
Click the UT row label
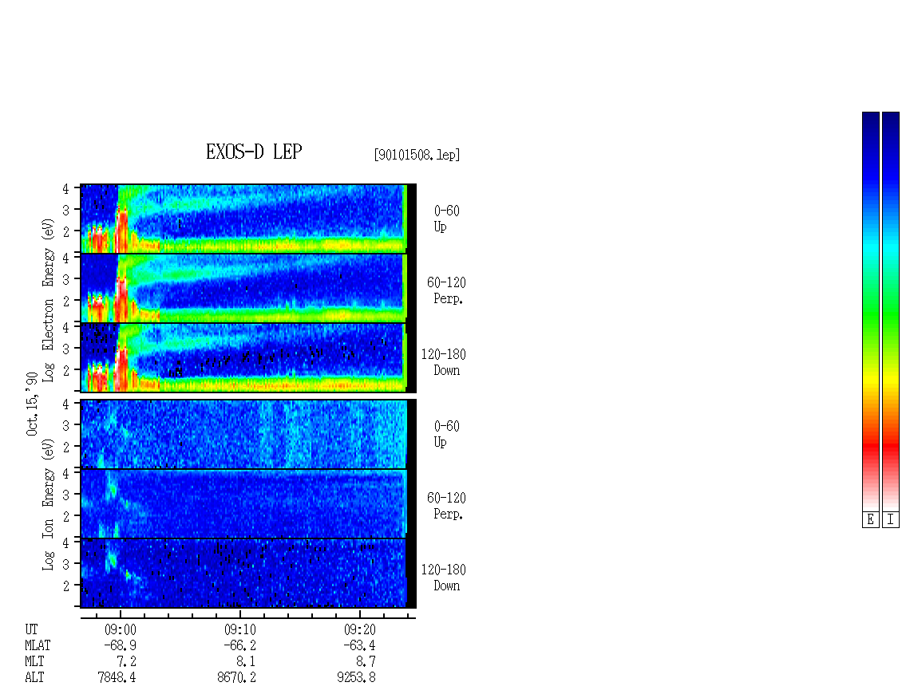tap(31, 629)
